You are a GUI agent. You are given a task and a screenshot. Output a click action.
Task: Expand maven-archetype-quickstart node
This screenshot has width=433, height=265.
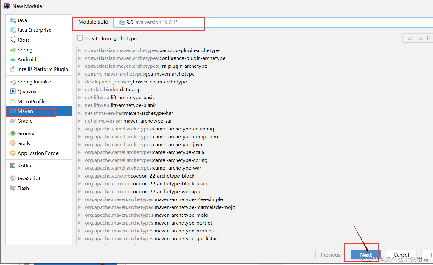pos(79,238)
